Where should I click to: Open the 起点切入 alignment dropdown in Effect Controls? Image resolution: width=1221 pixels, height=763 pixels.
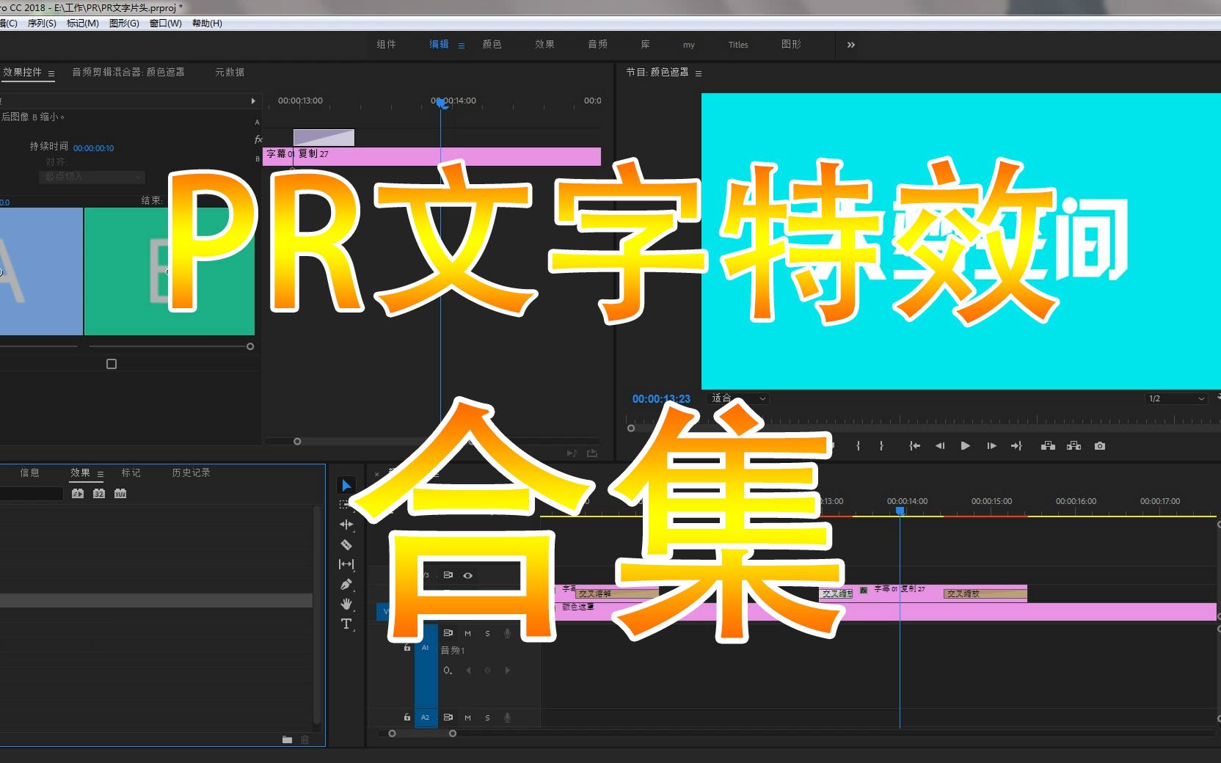[91, 177]
